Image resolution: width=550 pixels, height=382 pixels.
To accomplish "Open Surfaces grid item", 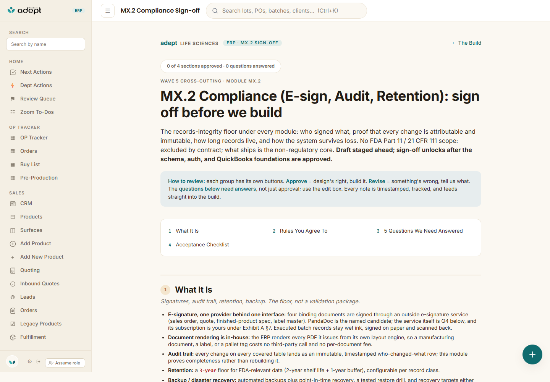I will click(x=46, y=230).
